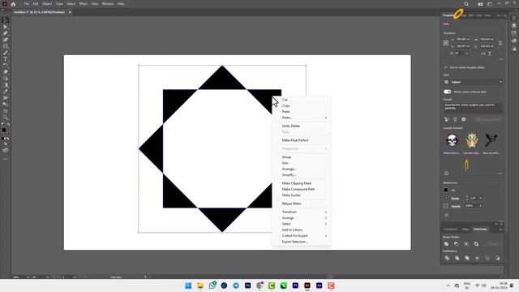The height and width of the screenshot is (292, 519).
Task: Select the Type tool
Action: coord(6,59)
